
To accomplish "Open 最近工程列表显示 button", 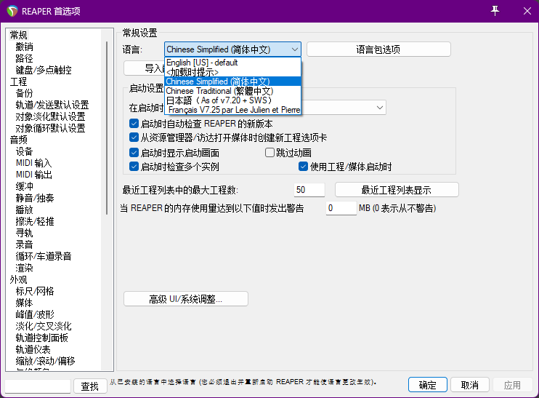I will [397, 190].
